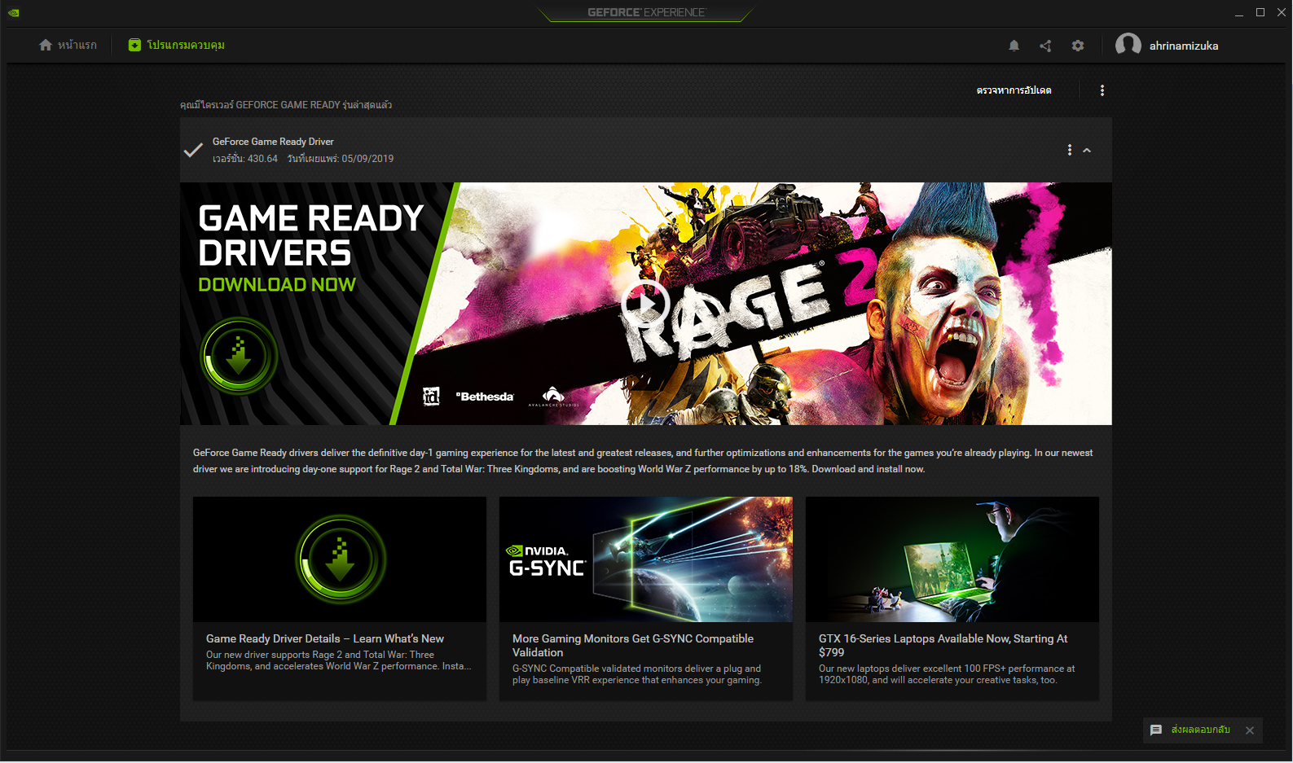Open Game Ready Driver Details card thumbnail
The image size is (1293, 763).
pos(340,559)
